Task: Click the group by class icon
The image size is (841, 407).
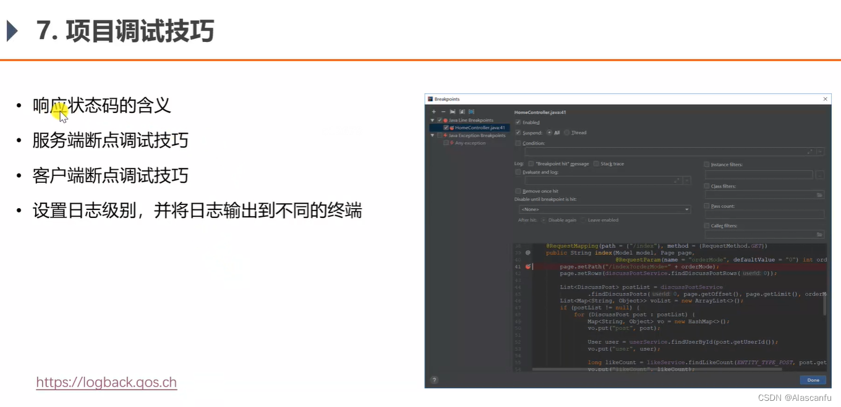Action: (471, 112)
